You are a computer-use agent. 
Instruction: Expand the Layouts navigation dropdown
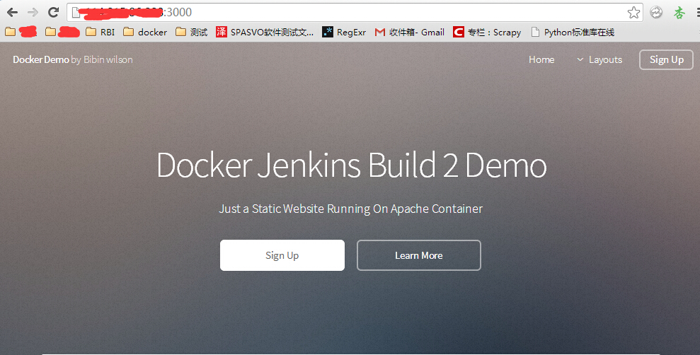[599, 60]
